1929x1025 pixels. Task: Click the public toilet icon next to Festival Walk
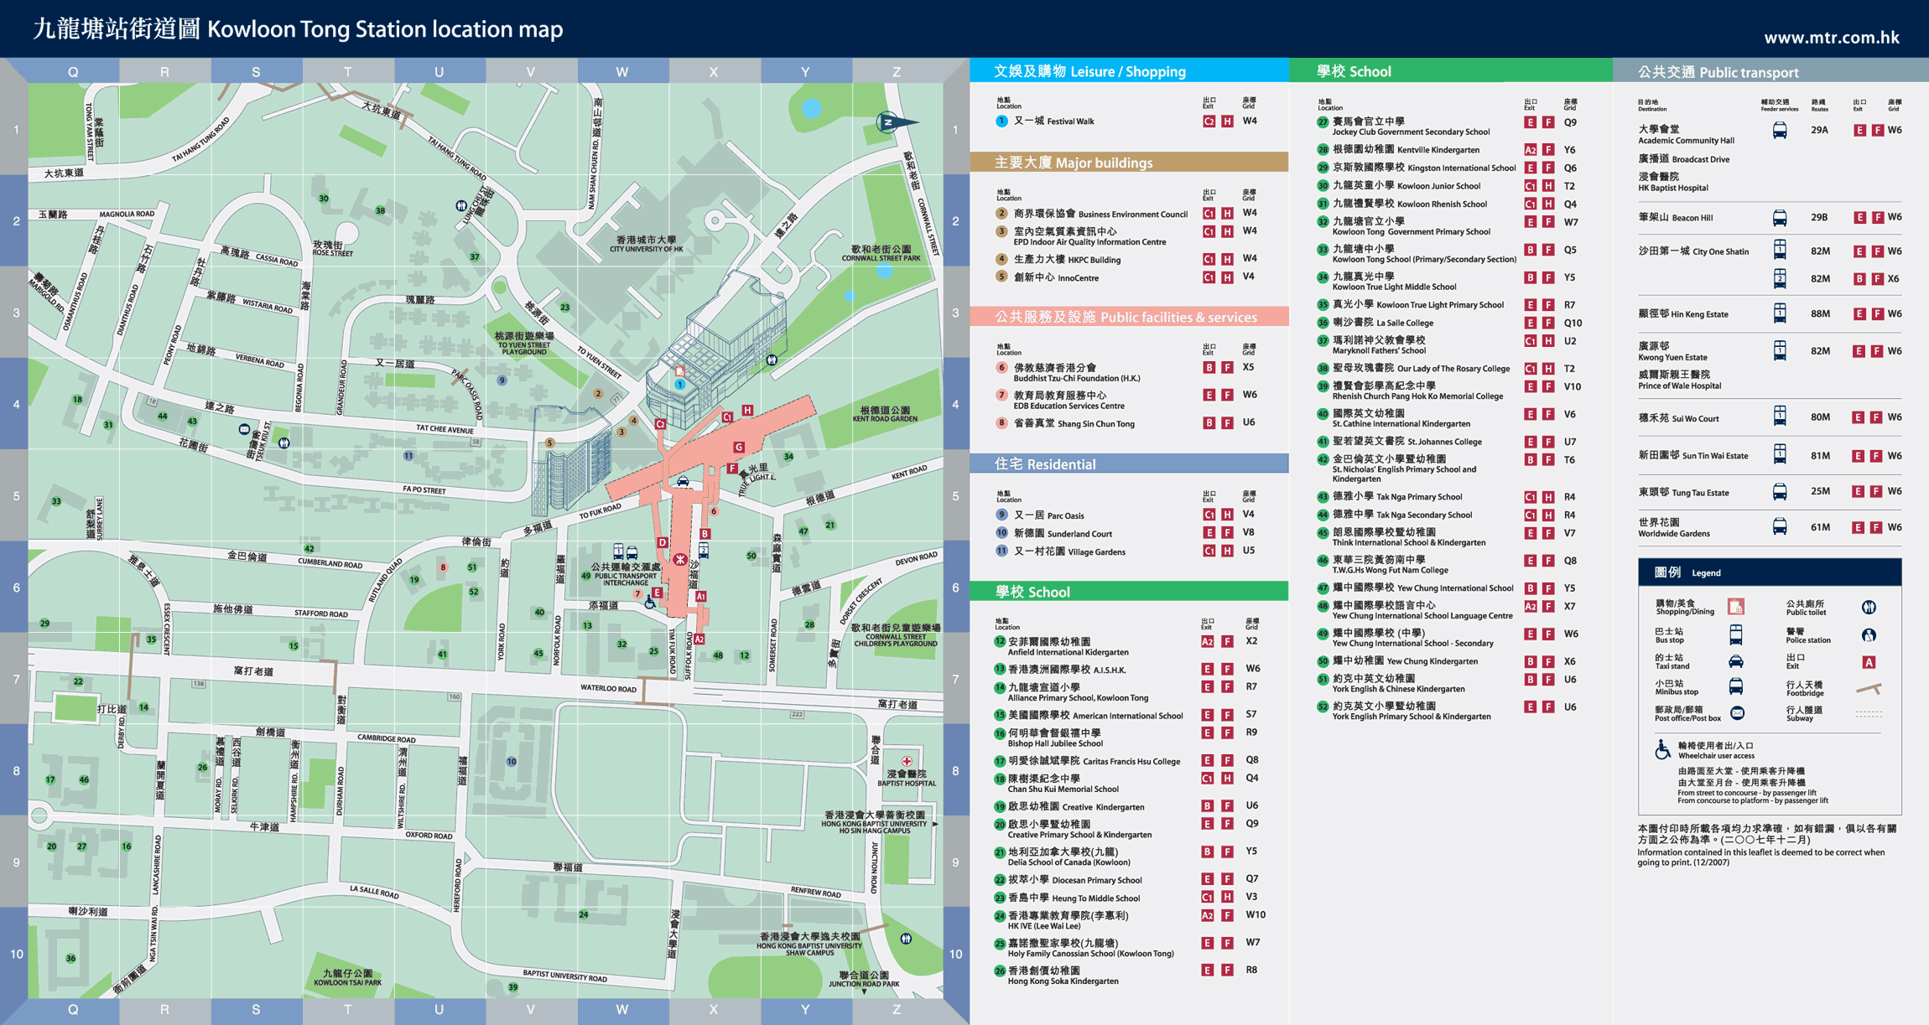[772, 360]
